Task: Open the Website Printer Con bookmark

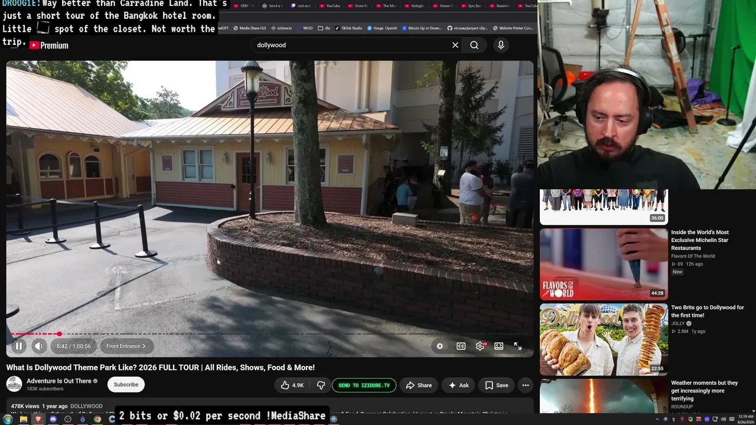Action: click(x=513, y=28)
